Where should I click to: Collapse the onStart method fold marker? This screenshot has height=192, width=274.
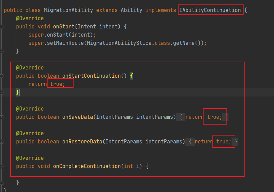point(1,27)
